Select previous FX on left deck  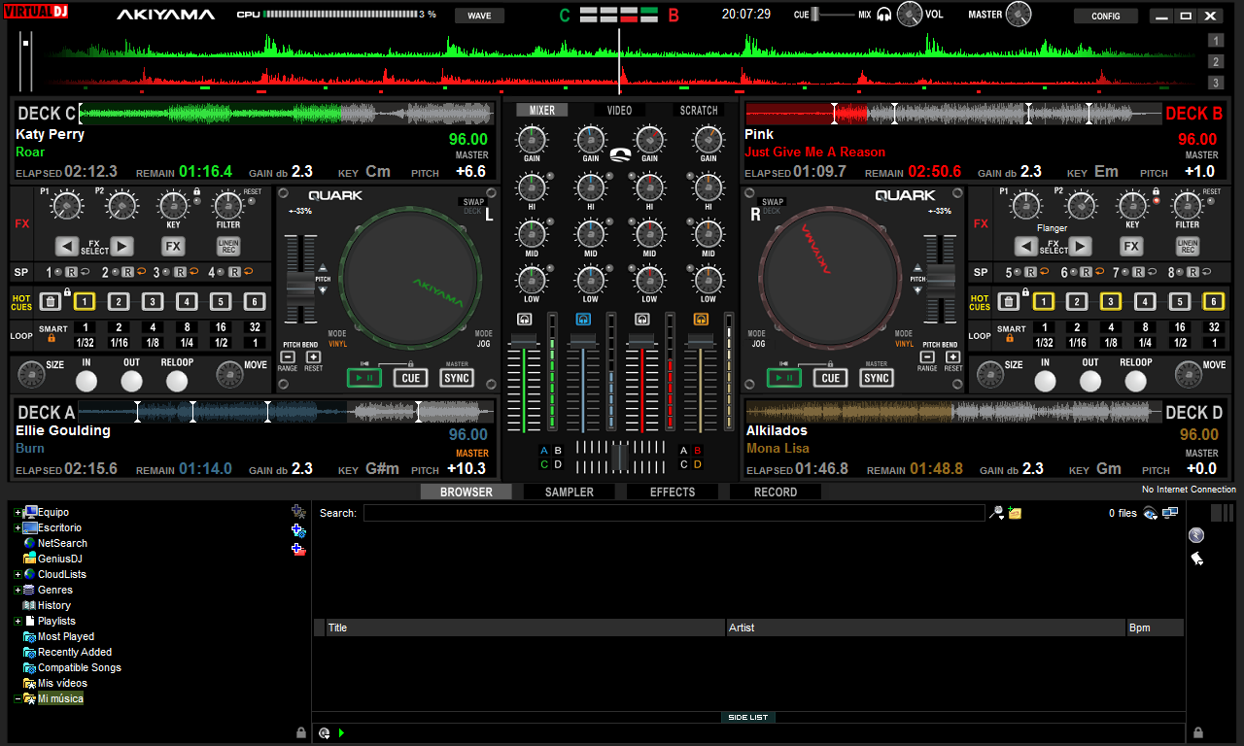tap(66, 246)
